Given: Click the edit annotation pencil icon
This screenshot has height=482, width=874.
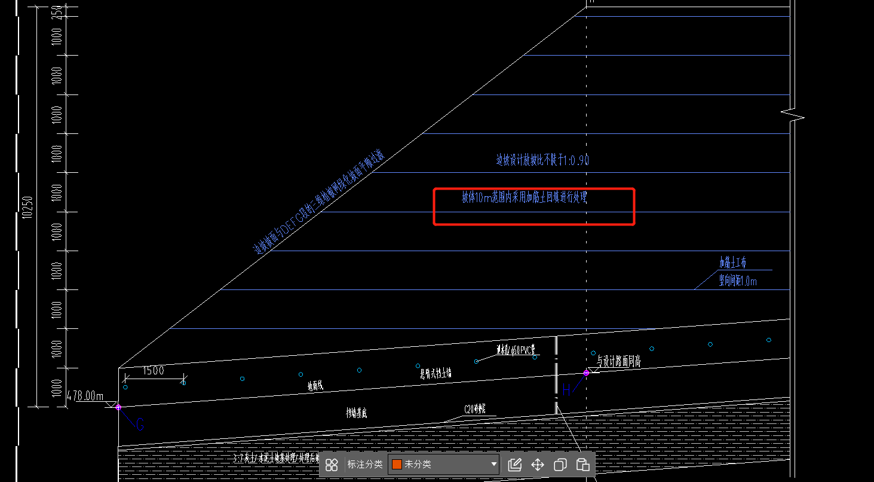Looking at the screenshot, I should (515, 465).
